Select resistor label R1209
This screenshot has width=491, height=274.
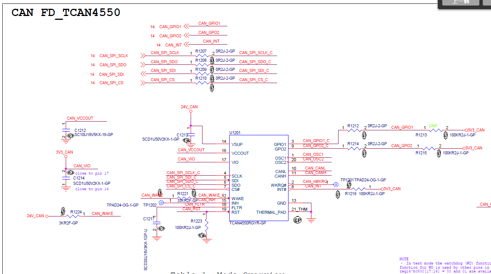point(201,69)
